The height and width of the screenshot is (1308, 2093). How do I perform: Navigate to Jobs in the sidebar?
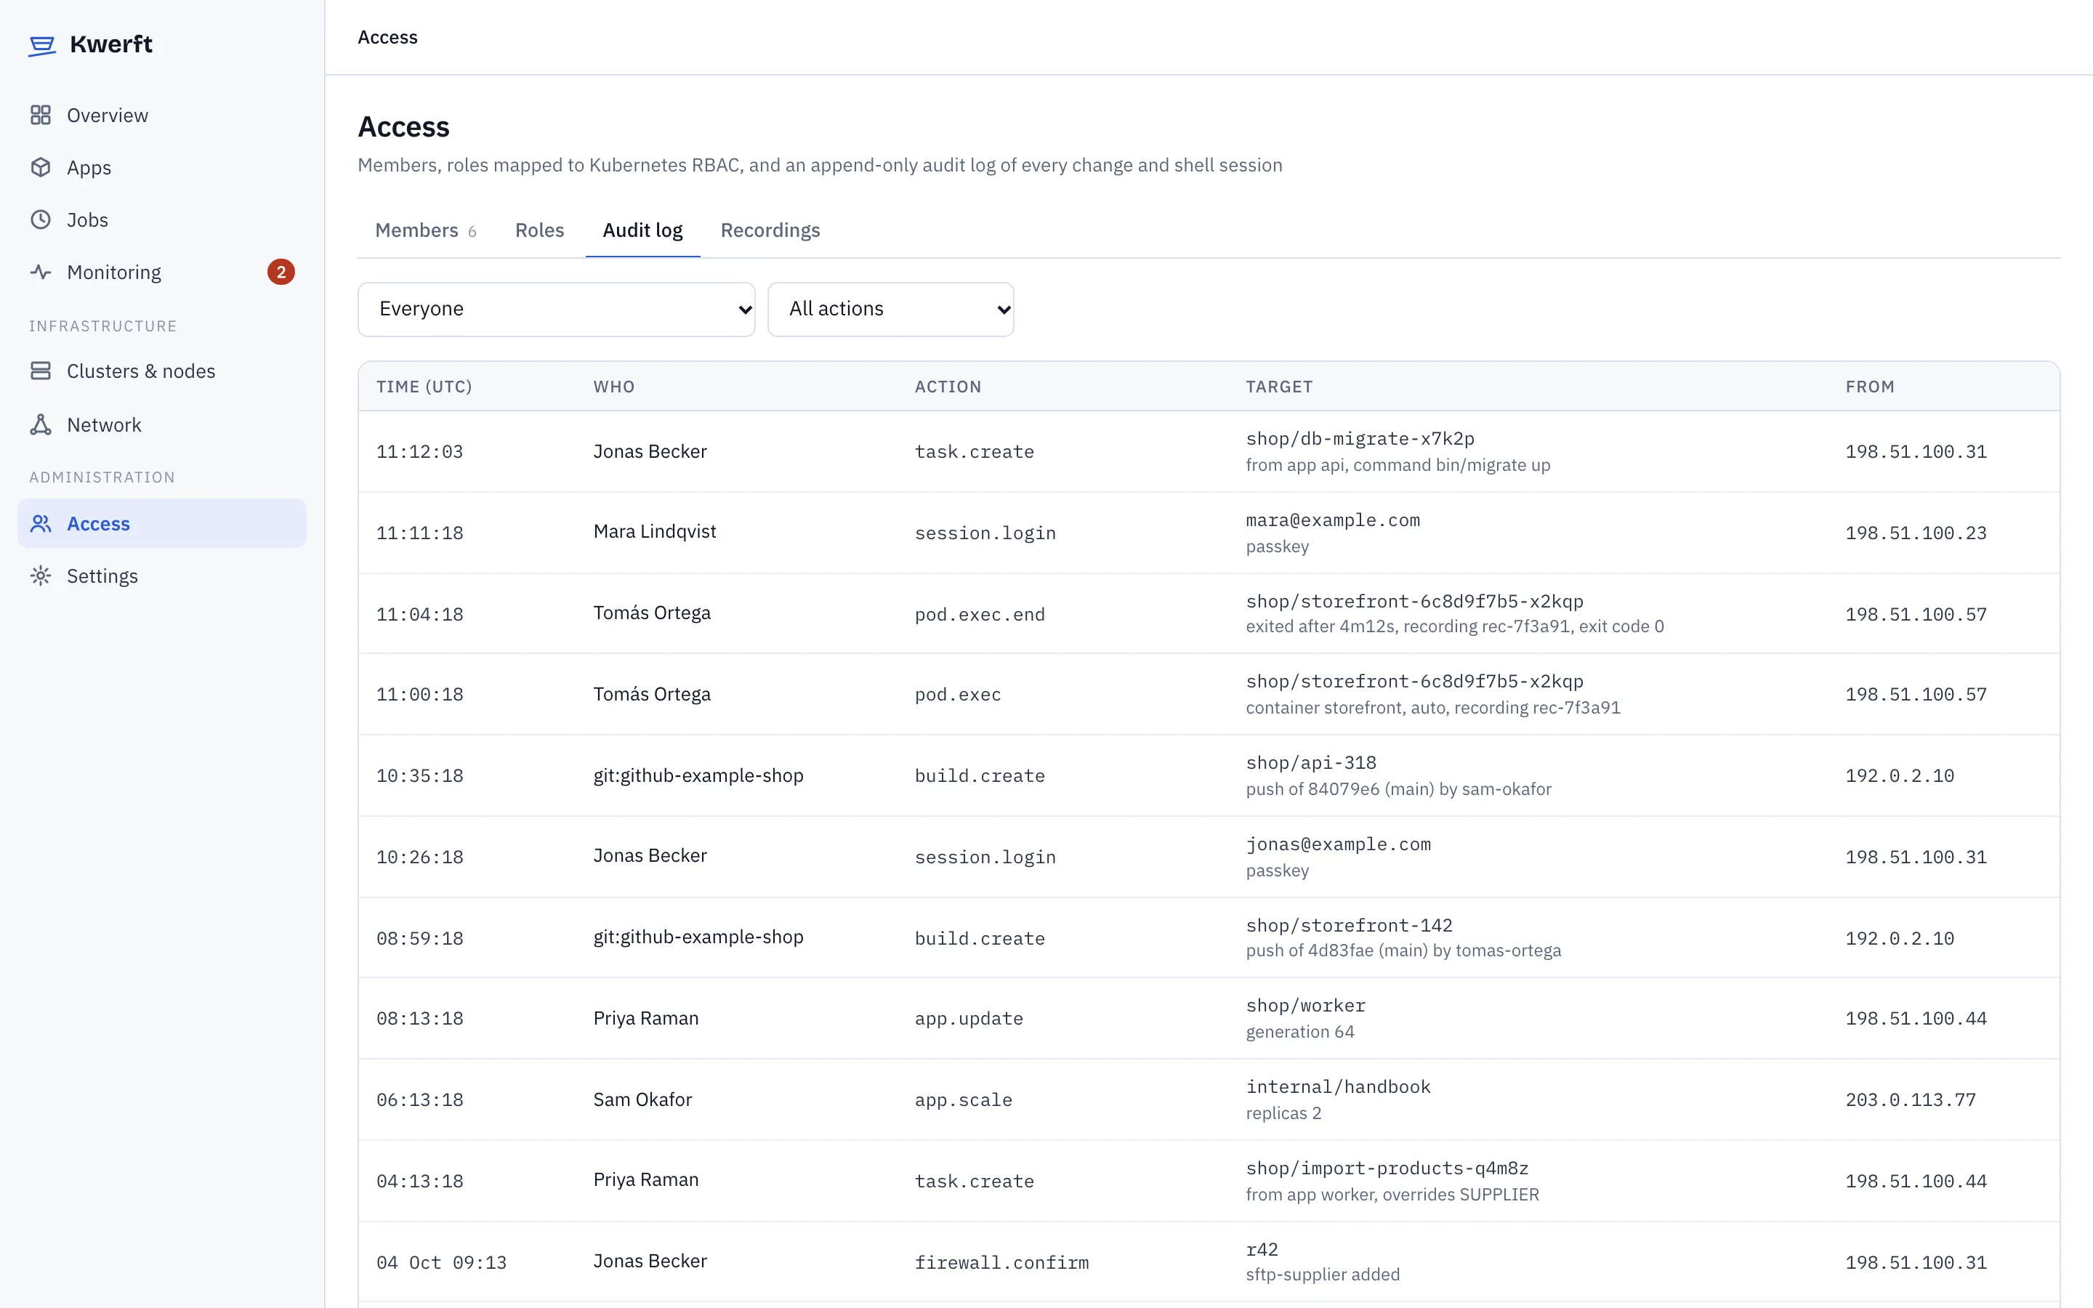tap(162, 219)
